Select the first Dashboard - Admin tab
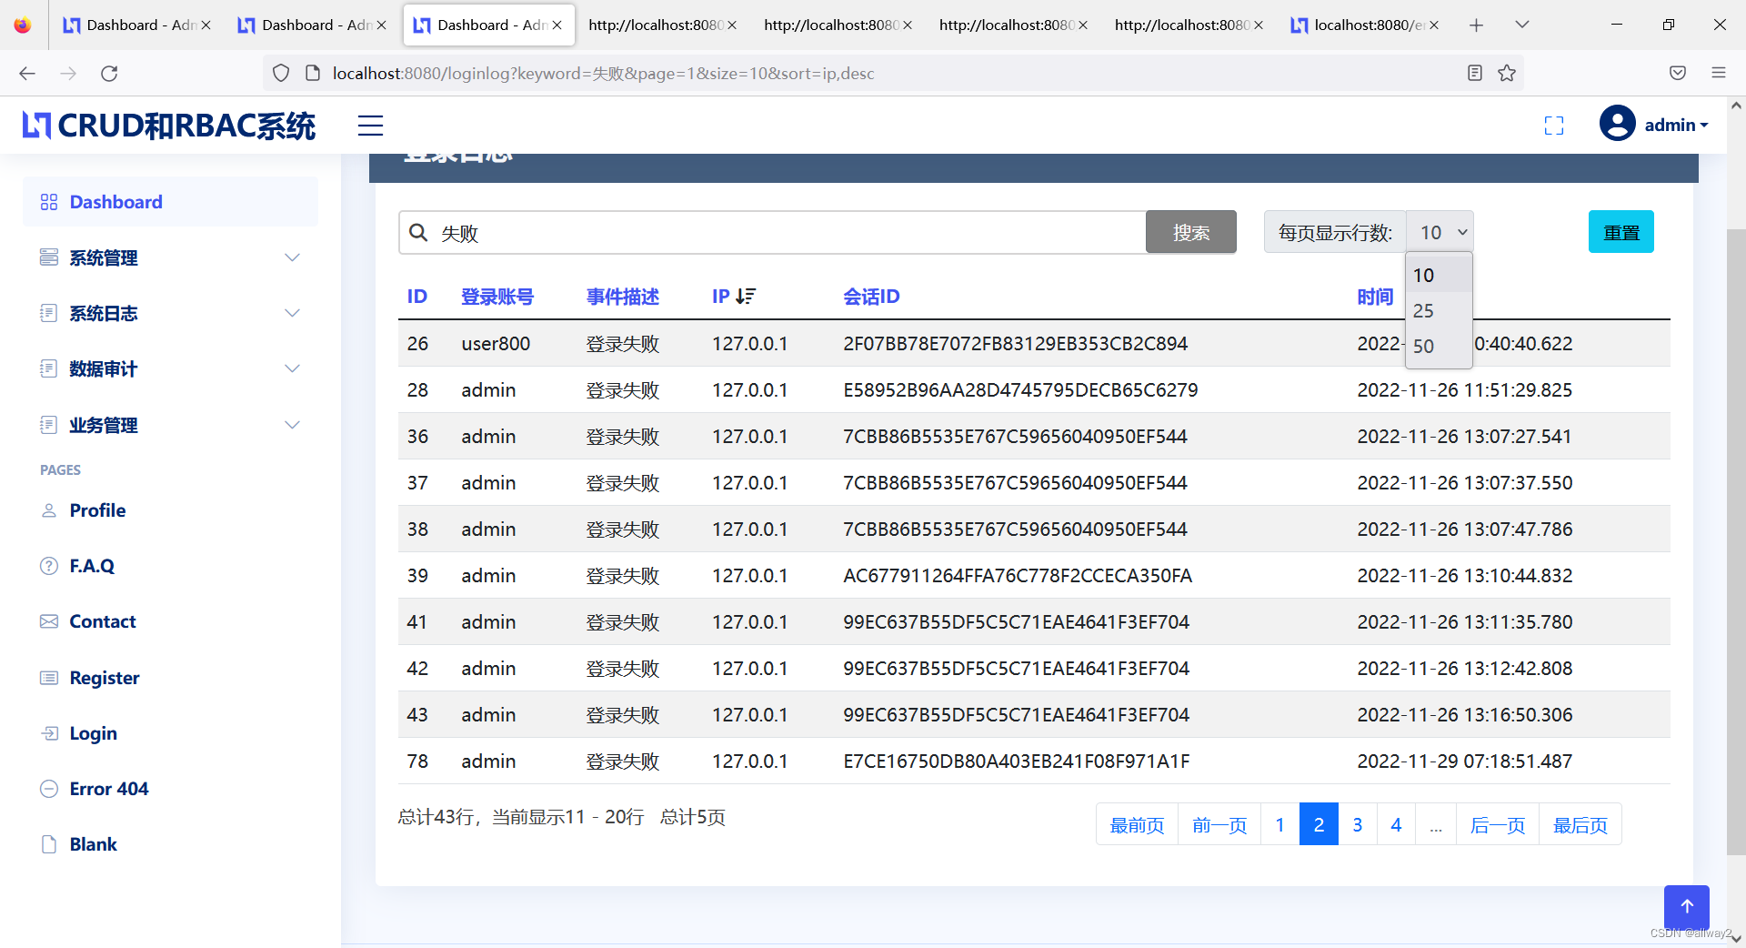 (x=136, y=25)
